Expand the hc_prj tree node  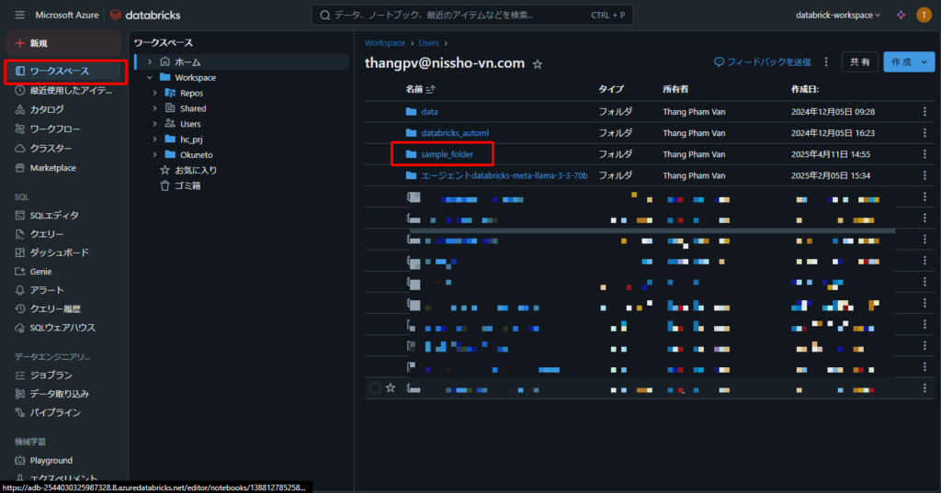pyautogui.click(x=154, y=140)
